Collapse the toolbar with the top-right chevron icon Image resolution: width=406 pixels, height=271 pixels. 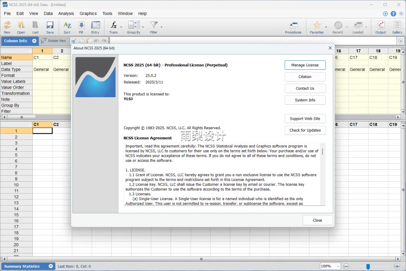coord(401,14)
